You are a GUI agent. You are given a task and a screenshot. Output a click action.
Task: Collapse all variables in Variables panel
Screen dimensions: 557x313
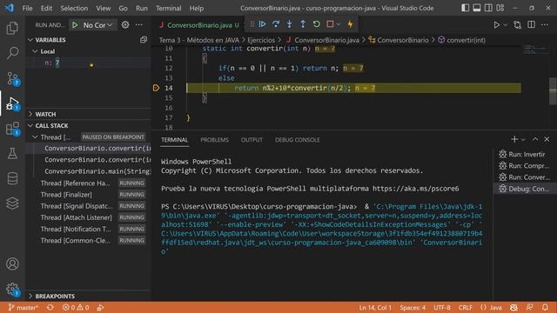144,40
